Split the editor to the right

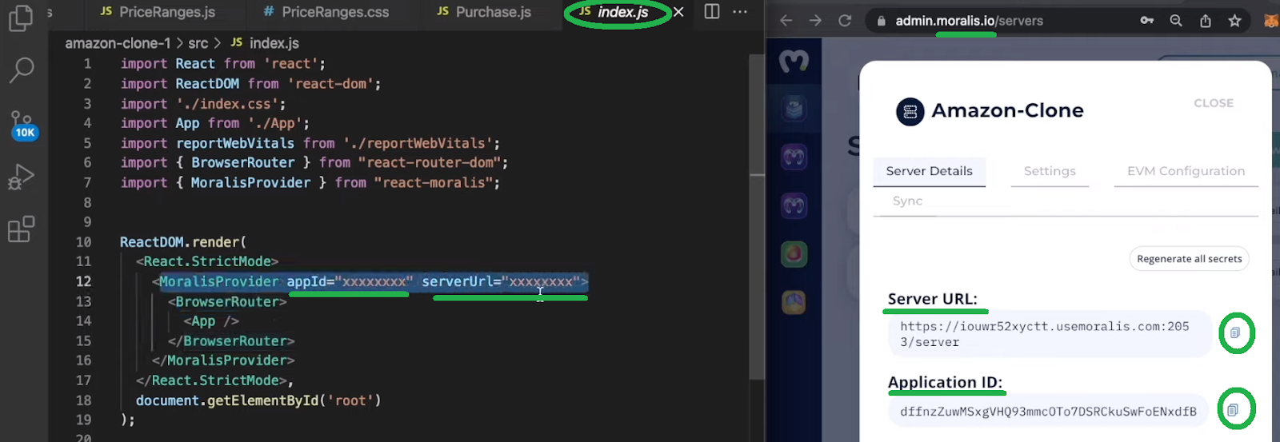[x=711, y=11]
